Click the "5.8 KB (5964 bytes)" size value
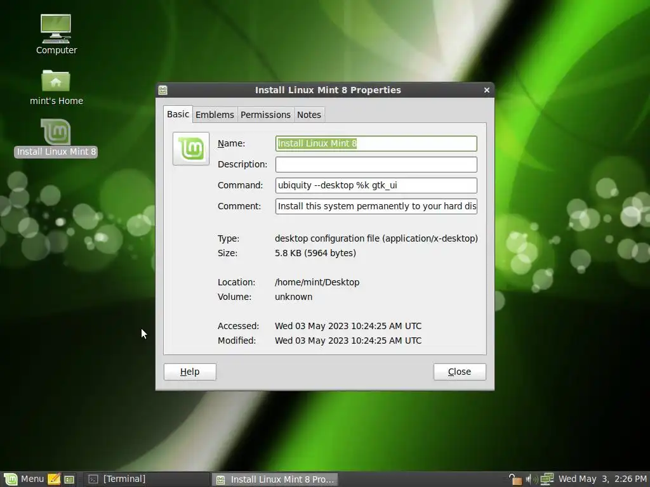Image resolution: width=650 pixels, height=487 pixels. [315, 253]
